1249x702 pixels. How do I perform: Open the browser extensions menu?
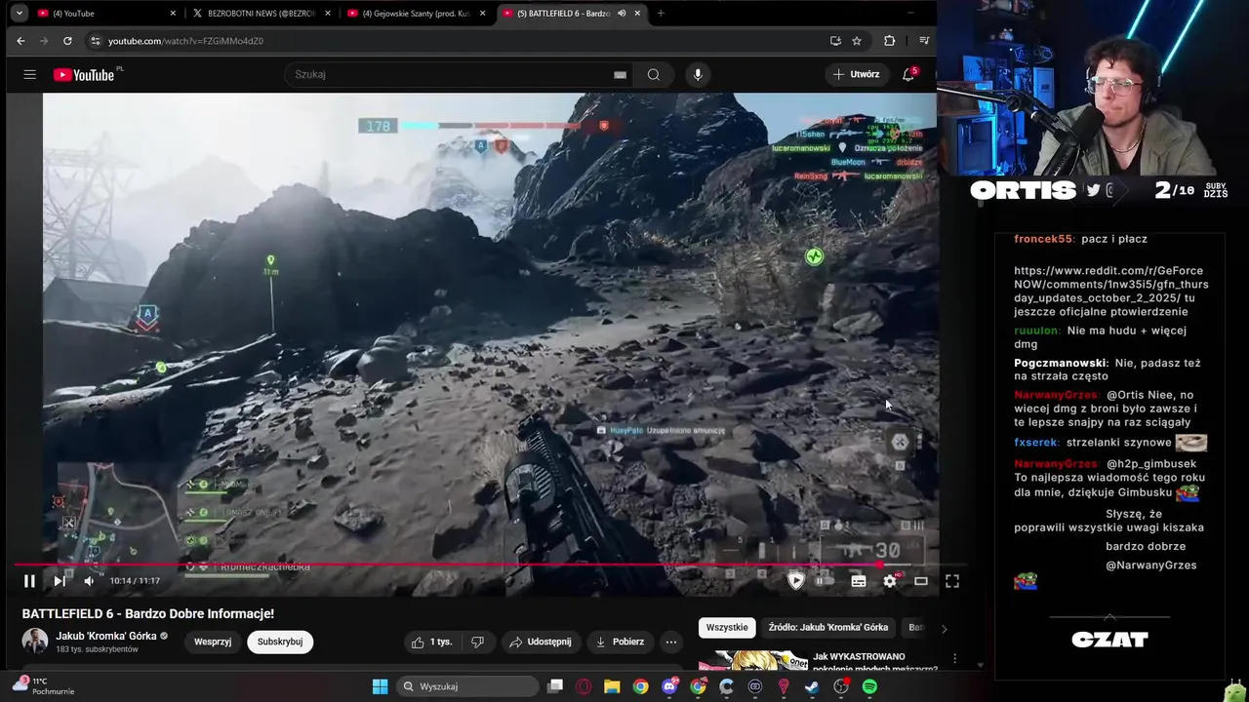[889, 41]
